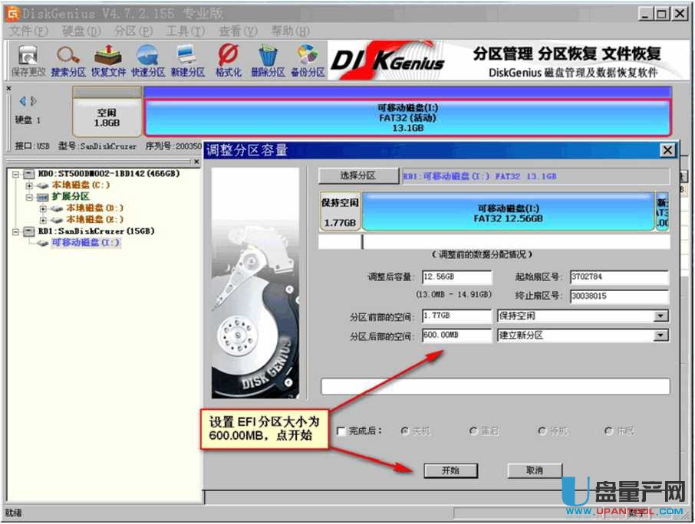
Task: Click the 选择分区 button
Action: [x=358, y=175]
